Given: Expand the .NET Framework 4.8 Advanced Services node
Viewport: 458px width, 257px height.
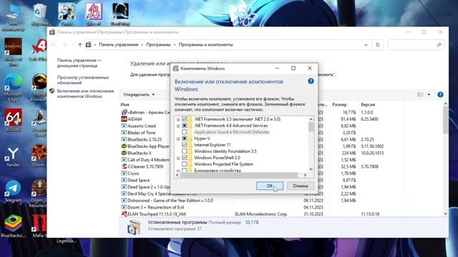Looking at the screenshot, I should click(x=178, y=126).
